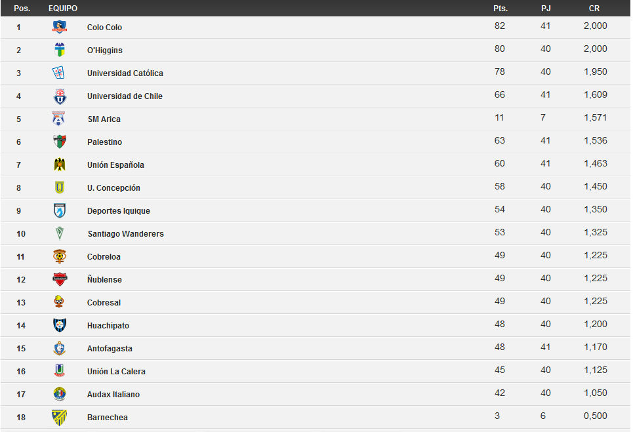Viewport: 633px width, 432px height.
Task: Select the Ñublense red crest
Action: coord(60,279)
